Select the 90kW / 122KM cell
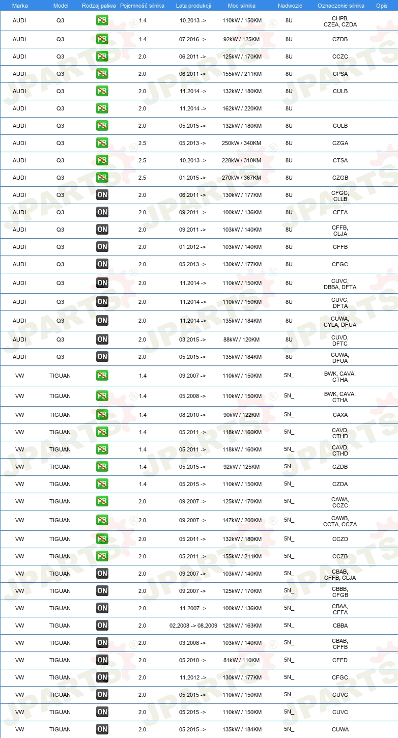 coord(242,415)
